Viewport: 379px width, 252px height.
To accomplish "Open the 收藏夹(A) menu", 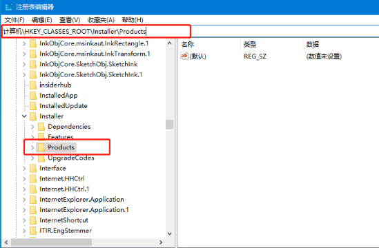I will [x=101, y=20].
